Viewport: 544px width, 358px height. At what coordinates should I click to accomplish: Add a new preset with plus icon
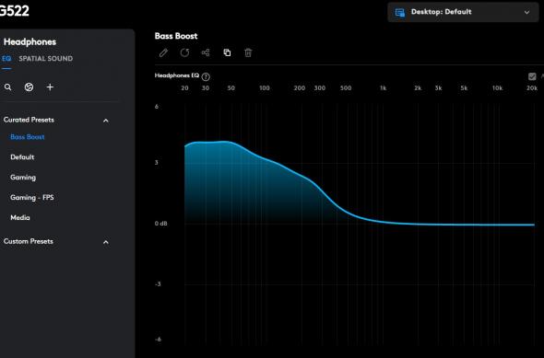pyautogui.click(x=50, y=87)
